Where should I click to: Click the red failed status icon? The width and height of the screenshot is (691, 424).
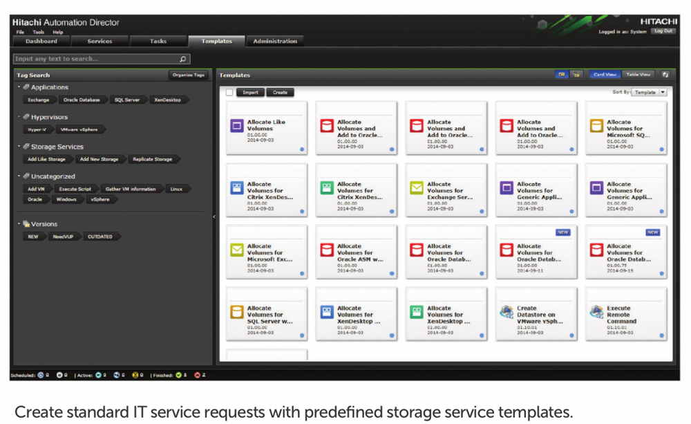point(197,375)
